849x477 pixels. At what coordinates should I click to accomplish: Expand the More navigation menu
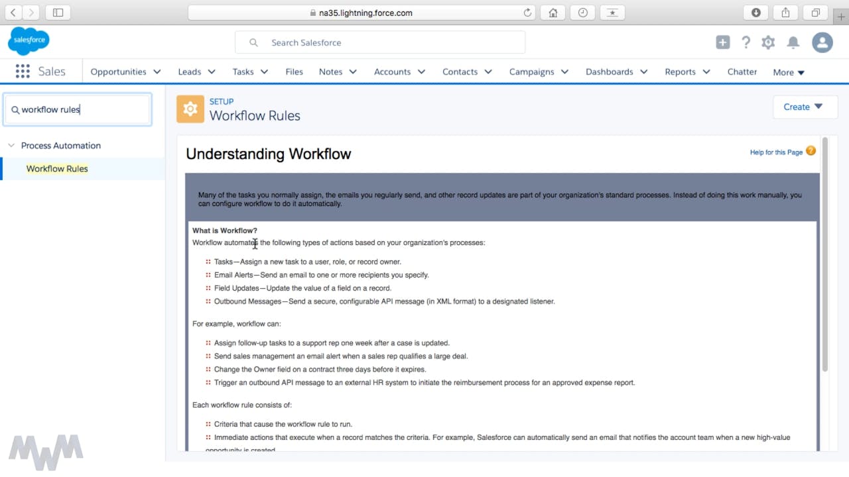point(789,72)
